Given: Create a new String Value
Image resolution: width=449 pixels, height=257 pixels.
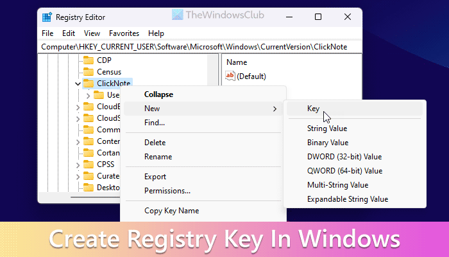Looking at the screenshot, I should [x=355, y=128].
